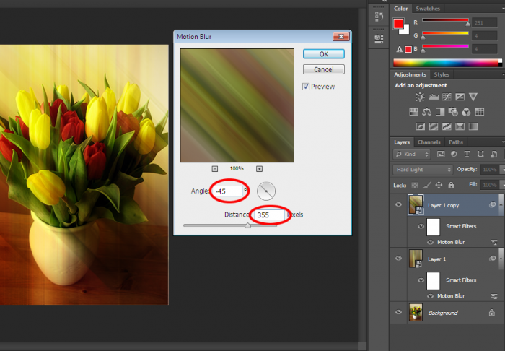Switch to the Paths tab
This screenshot has height=351, width=505.
[x=456, y=142]
